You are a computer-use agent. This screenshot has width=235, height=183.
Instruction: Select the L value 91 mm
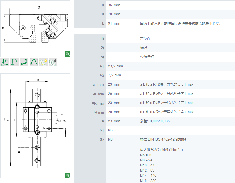point(114,23)
